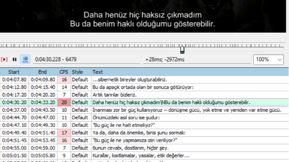Viewport: 289px width, 162px height.
Task: Click the Text column header
Action: coord(190,72)
